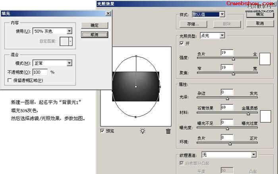Click the 存储... button
278x174 pixels.
193,24
